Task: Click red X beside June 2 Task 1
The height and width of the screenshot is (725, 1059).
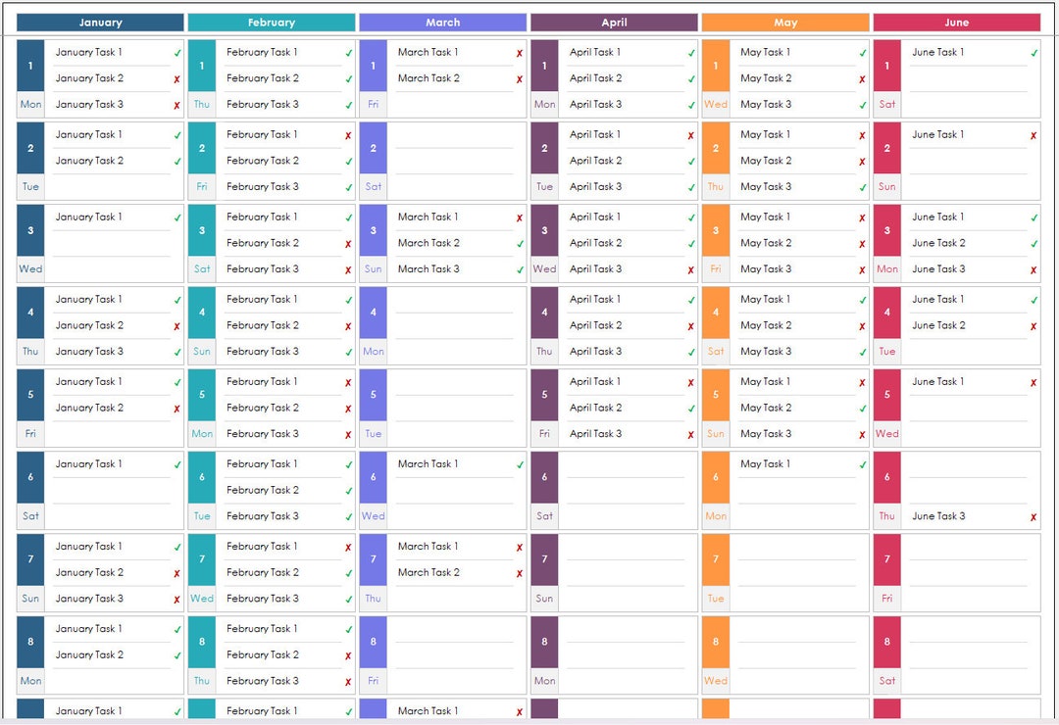Action: click(x=1034, y=135)
